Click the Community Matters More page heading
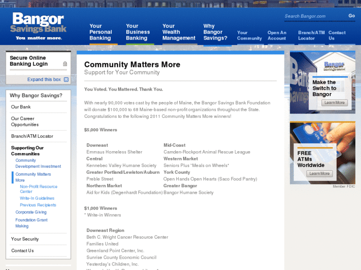 point(132,64)
